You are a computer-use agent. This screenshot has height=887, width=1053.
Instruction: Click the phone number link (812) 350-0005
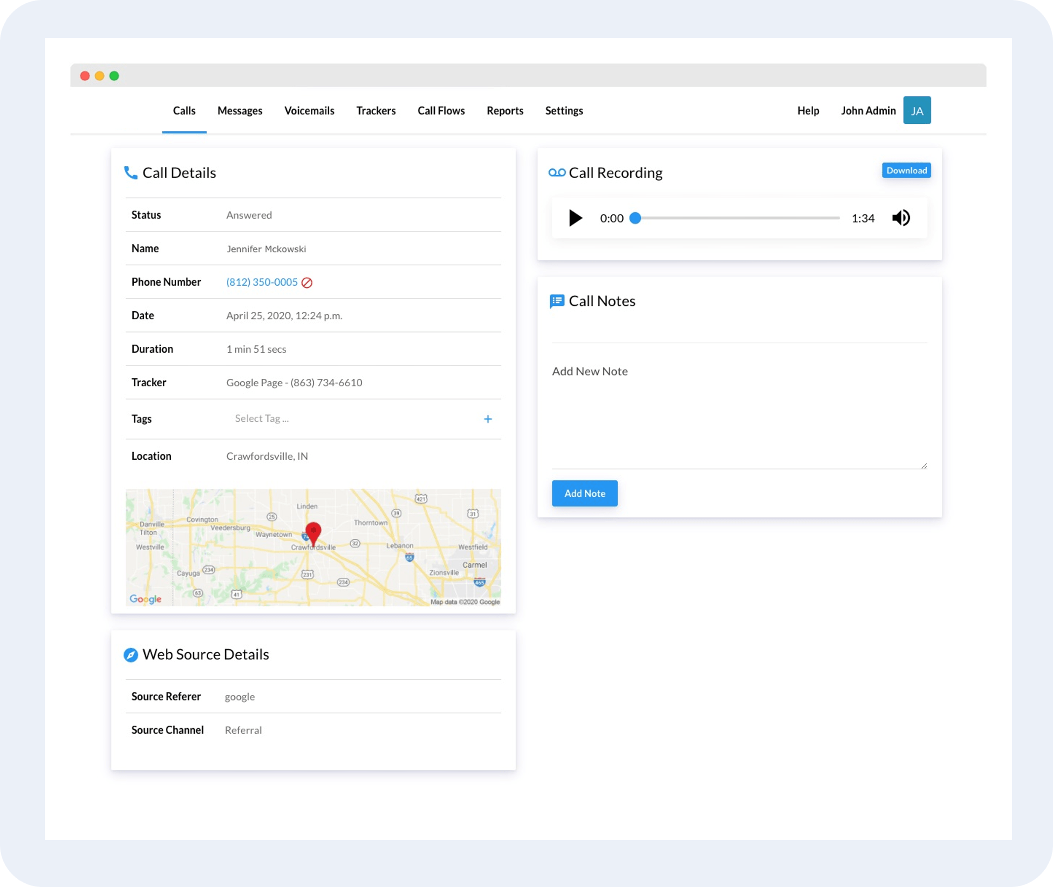click(262, 282)
